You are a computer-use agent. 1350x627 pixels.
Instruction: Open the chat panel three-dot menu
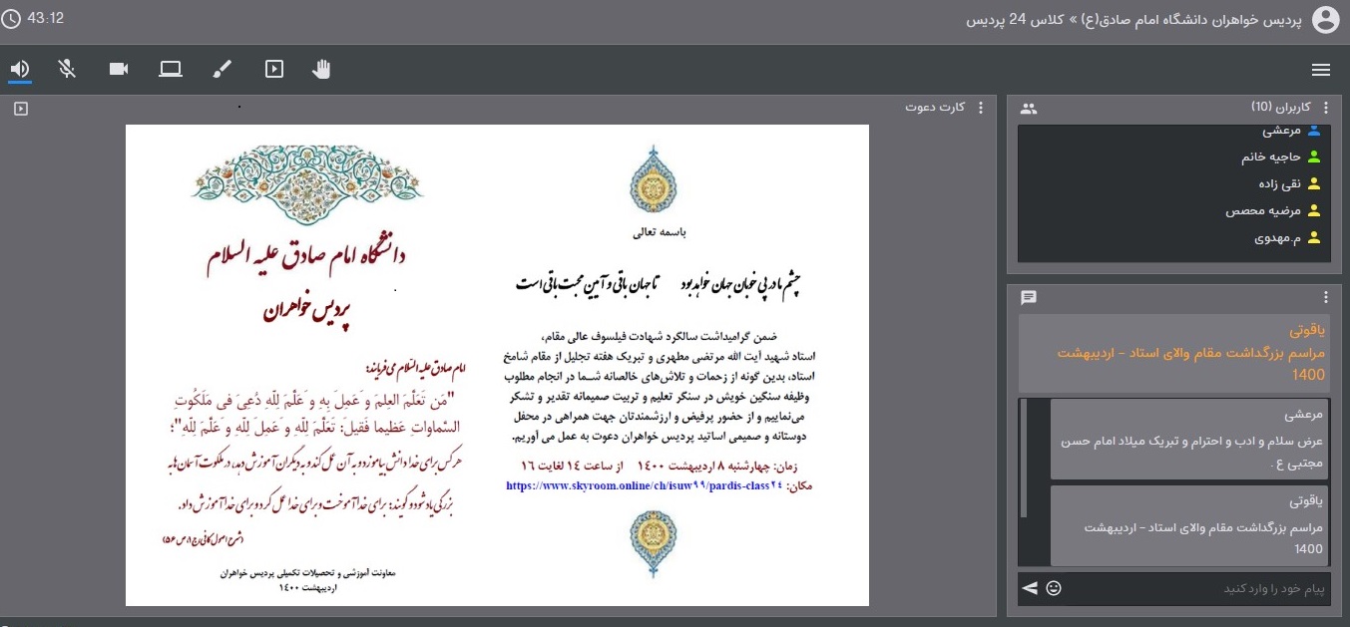[1325, 297]
